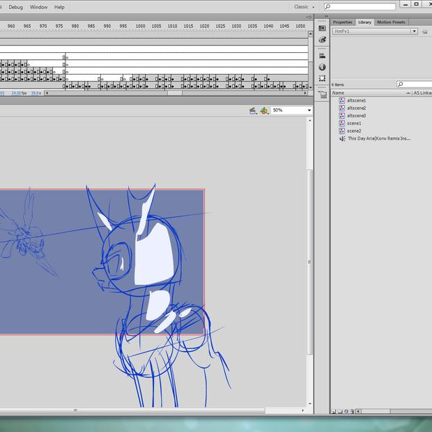Open the Color palette panel icon
This screenshot has height=432, width=432.
click(322, 40)
